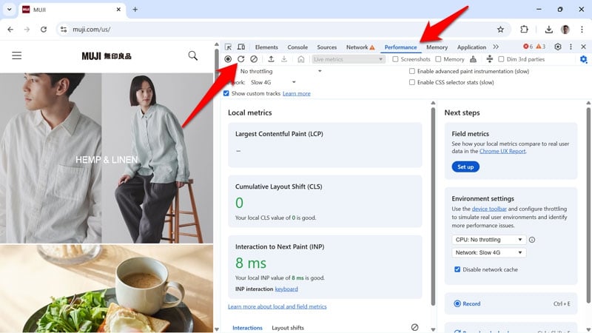Click the CPU throttling info icon
The width and height of the screenshot is (592, 333).
[532, 240]
